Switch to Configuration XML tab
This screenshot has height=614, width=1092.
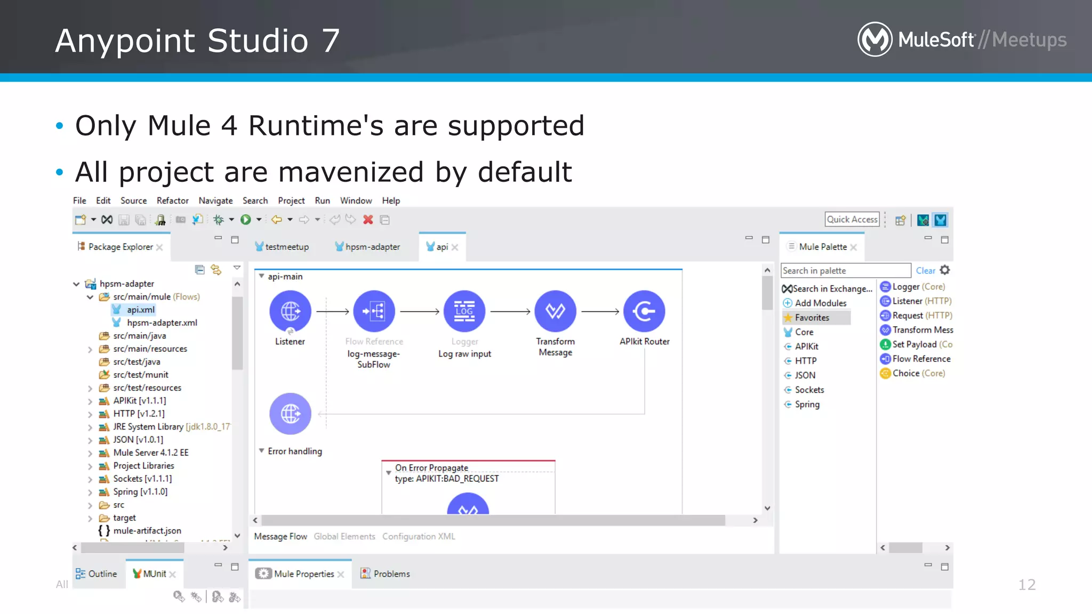tap(418, 536)
